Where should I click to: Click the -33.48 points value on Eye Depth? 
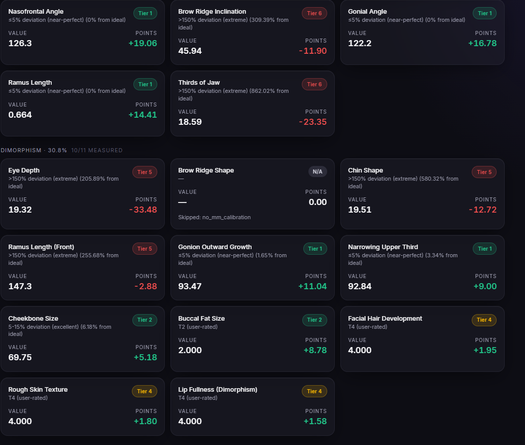coord(143,210)
